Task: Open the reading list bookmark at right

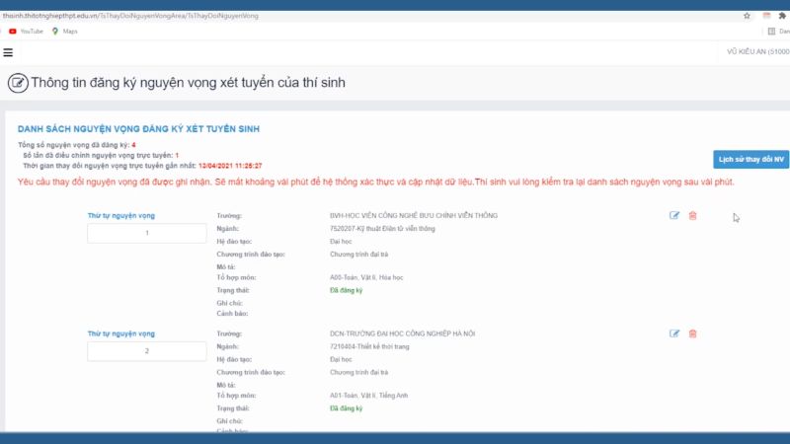Action: (780, 32)
